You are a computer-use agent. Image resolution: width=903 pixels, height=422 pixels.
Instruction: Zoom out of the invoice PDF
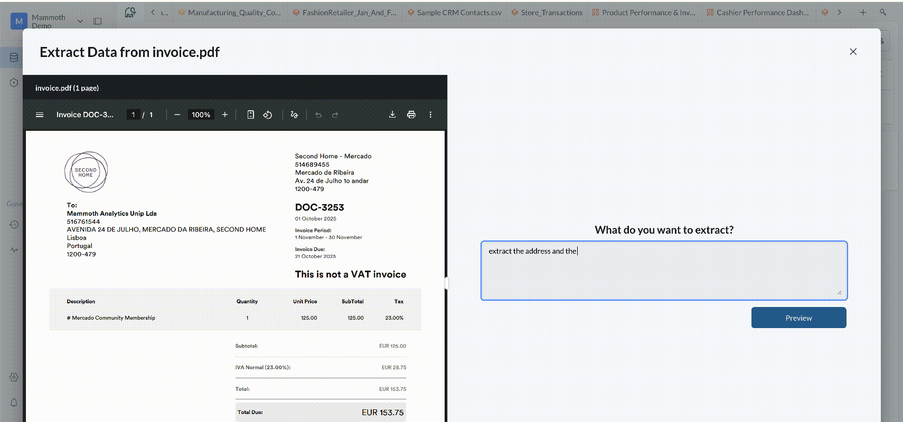(x=177, y=114)
